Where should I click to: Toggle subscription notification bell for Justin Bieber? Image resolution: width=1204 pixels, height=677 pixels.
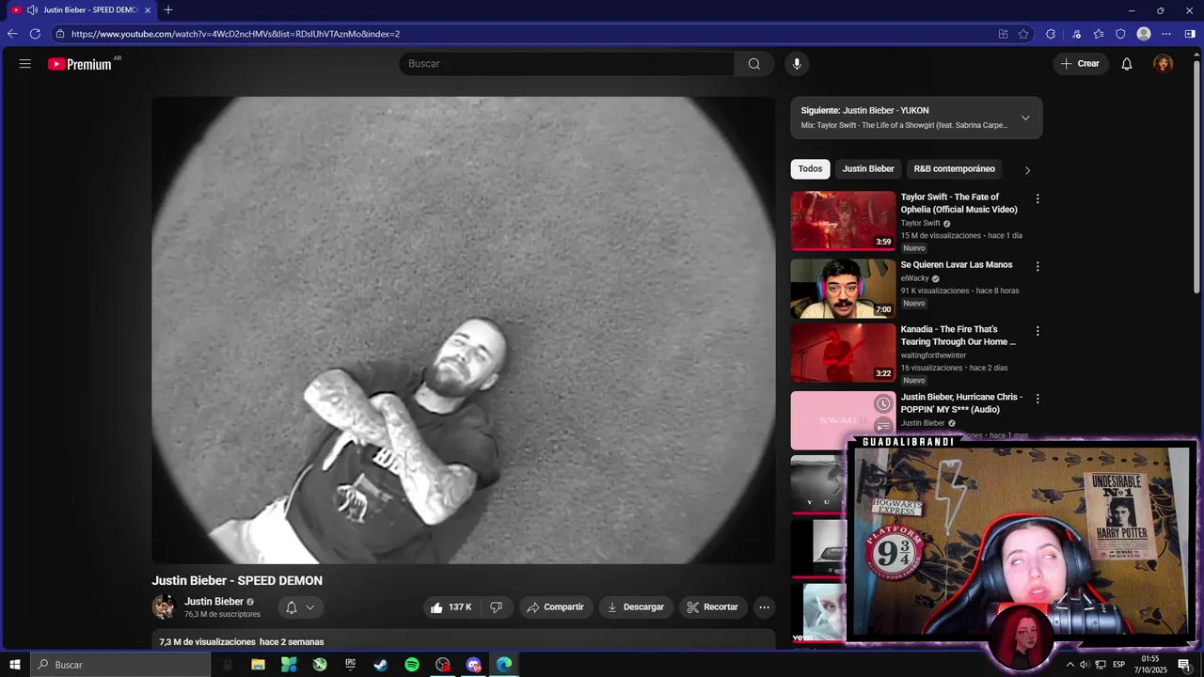click(x=292, y=607)
